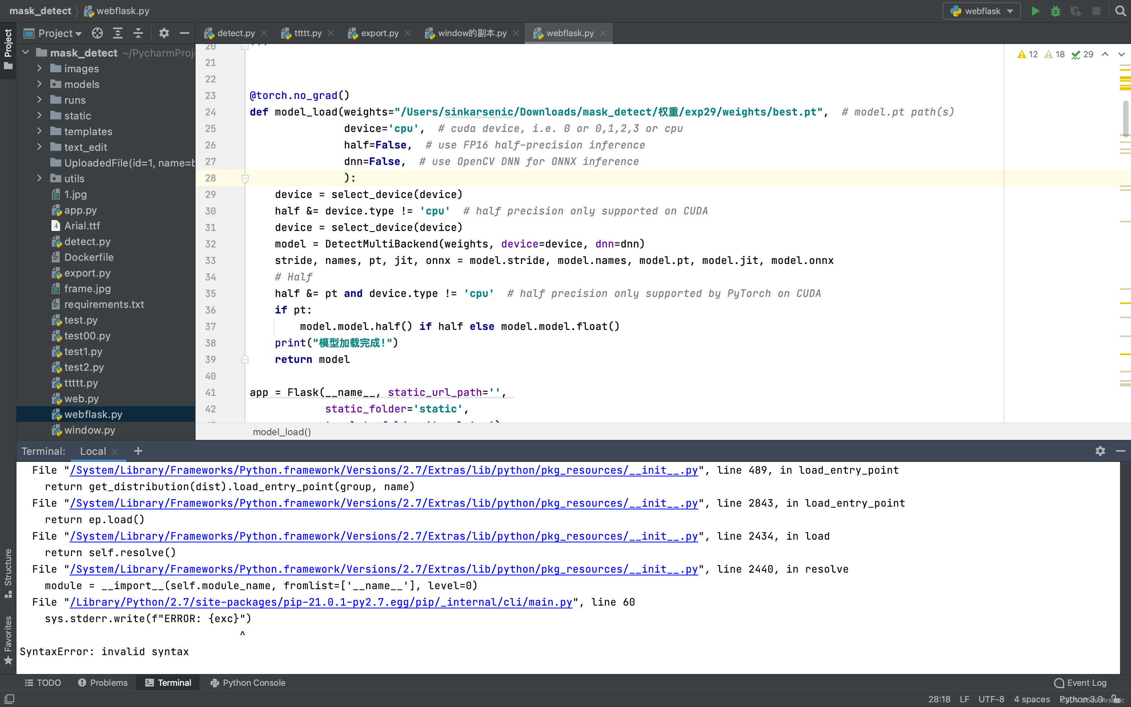Expand the images folder
Image resolution: width=1131 pixels, height=707 pixels.
(x=40, y=68)
